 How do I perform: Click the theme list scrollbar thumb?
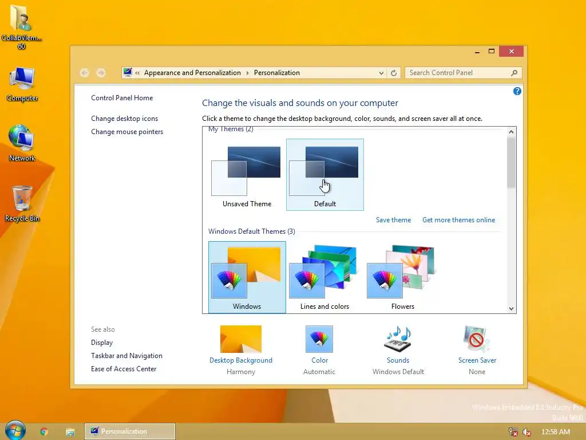point(511,162)
